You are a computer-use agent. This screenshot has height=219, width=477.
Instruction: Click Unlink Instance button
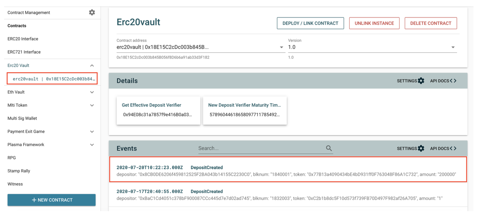pyautogui.click(x=374, y=23)
